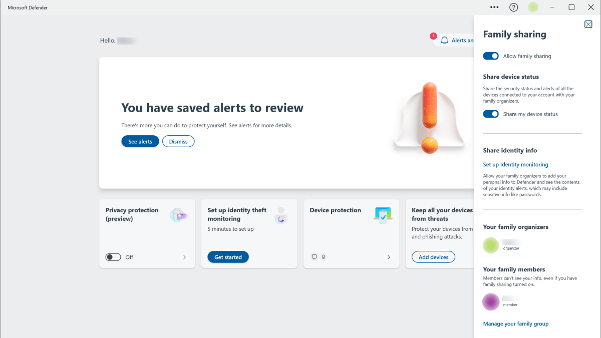
Task: Open the three-dots more options menu
Action: coord(494,8)
